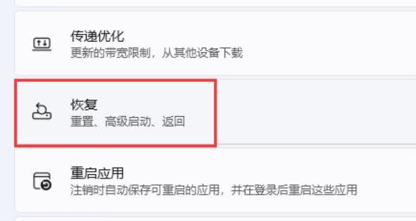The height and width of the screenshot is (221, 416).
Task: Open the 恢复 settings entry title
Action: [84, 105]
